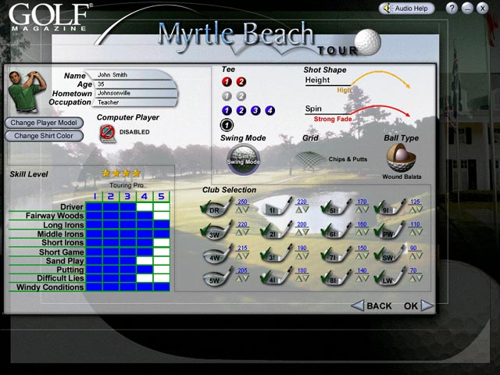This screenshot has height=375, width=500.
Task: Open help with the question mark icon
Action: (452, 8)
